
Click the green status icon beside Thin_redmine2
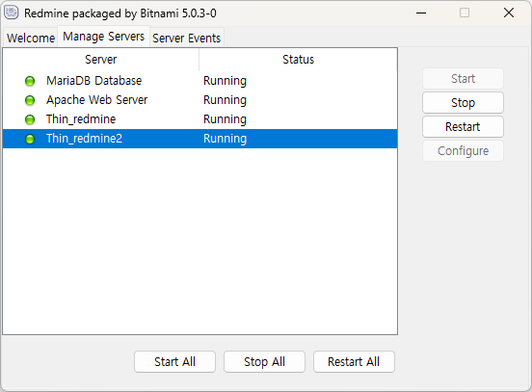[x=30, y=139]
